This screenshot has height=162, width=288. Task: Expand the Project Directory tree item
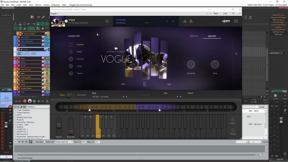pyautogui.click(x=16, y=112)
